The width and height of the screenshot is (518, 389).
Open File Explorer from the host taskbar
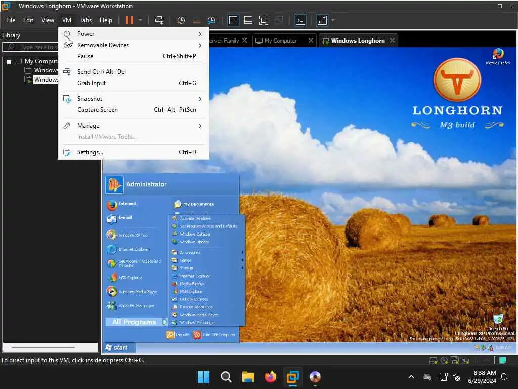(248, 377)
